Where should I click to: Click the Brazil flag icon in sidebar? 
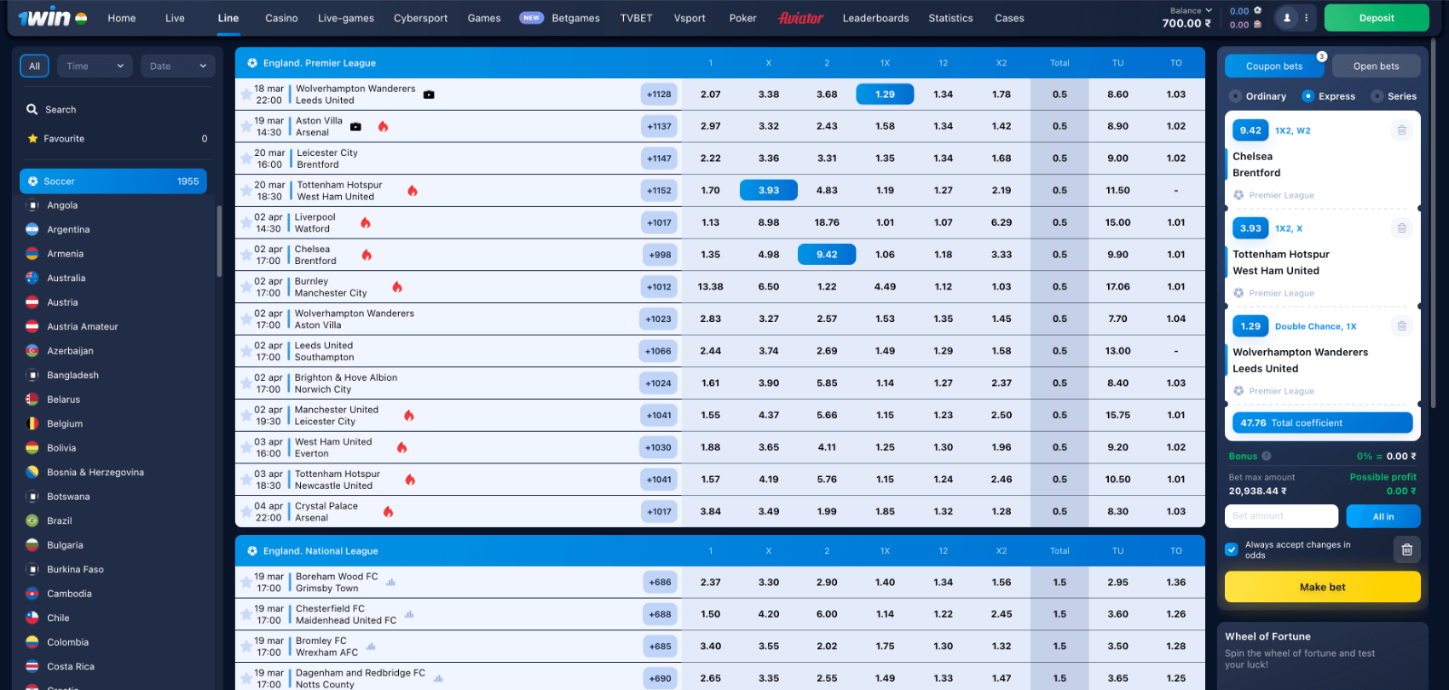coord(32,520)
